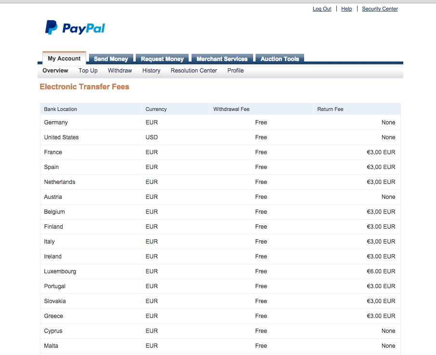Viewport: 436px width, 355px height.
Task: Click Luxembourg's €6.00 EUR return fee
Action: [x=381, y=271]
